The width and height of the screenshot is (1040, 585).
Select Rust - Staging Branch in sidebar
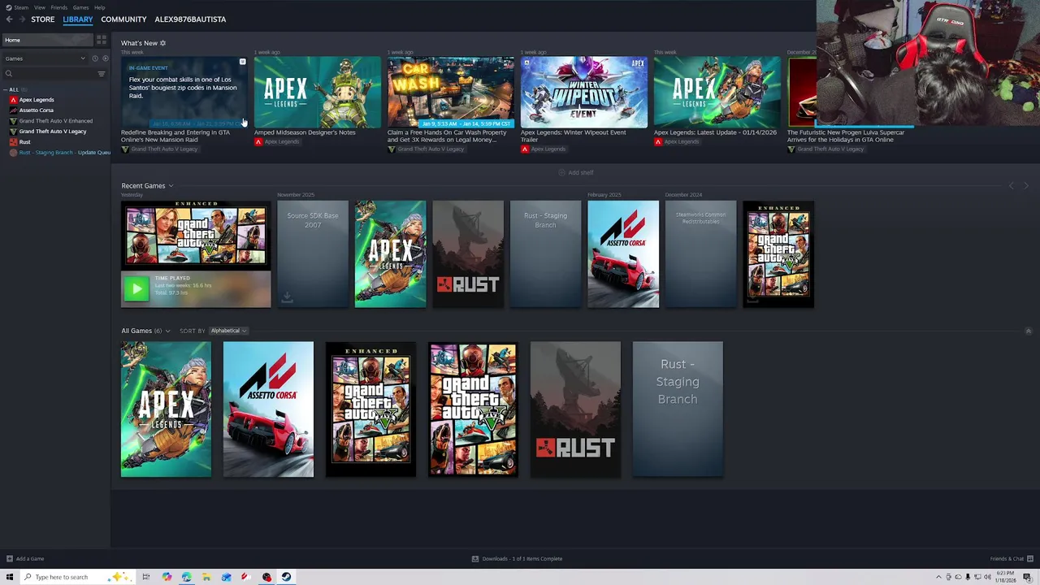click(59, 153)
